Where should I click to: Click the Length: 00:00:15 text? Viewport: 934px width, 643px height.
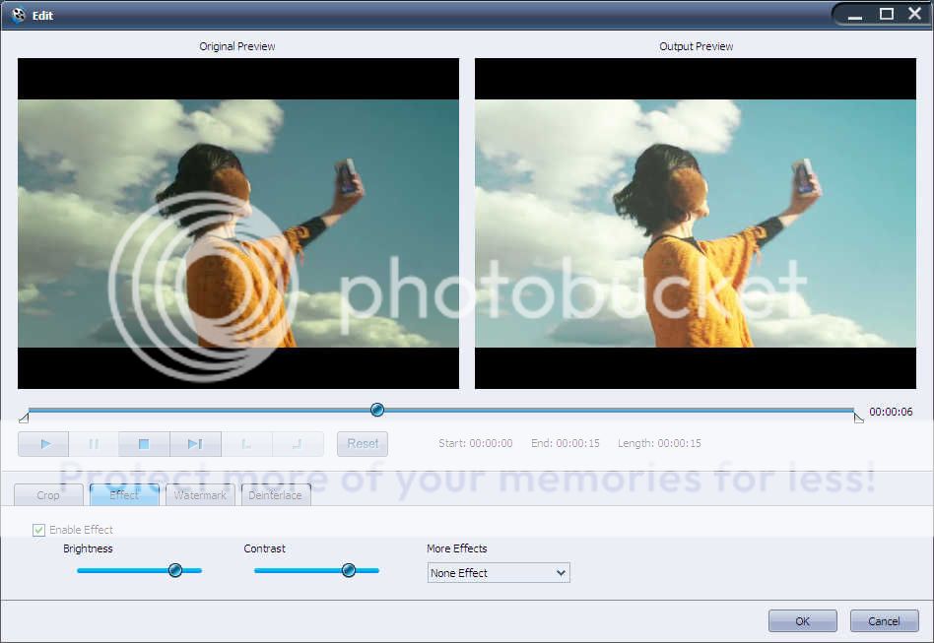pyautogui.click(x=659, y=443)
